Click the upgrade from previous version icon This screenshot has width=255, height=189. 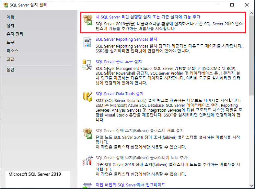coord(87,186)
